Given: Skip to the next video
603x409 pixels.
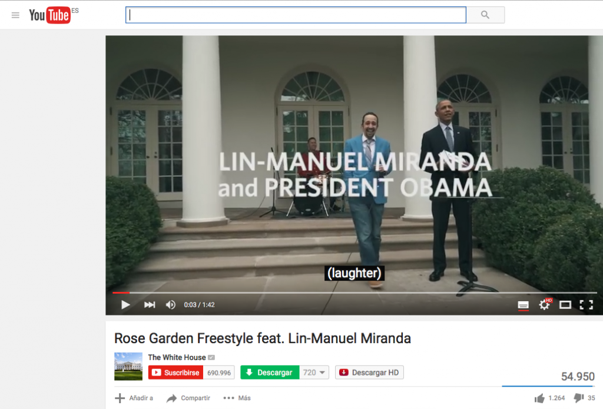Looking at the screenshot, I should (150, 305).
